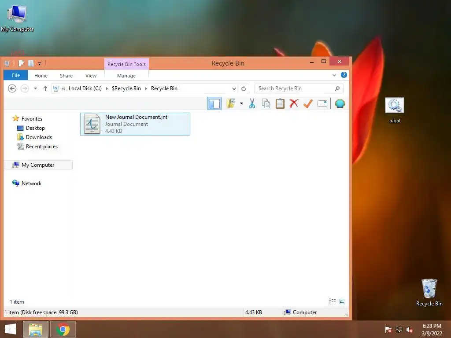Open Desktop in the navigation pane
451x338 pixels.
(31, 128)
